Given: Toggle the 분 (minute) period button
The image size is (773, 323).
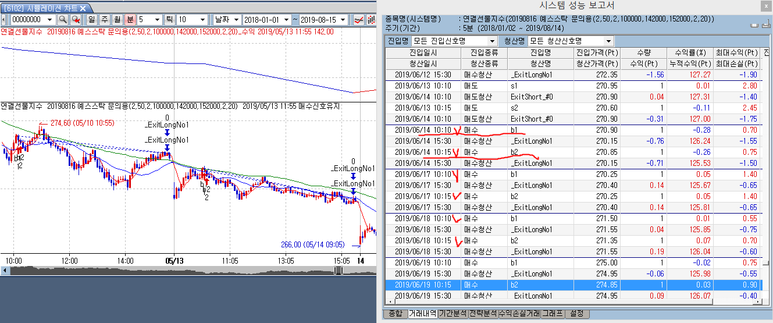Looking at the screenshot, I should coord(129,19).
